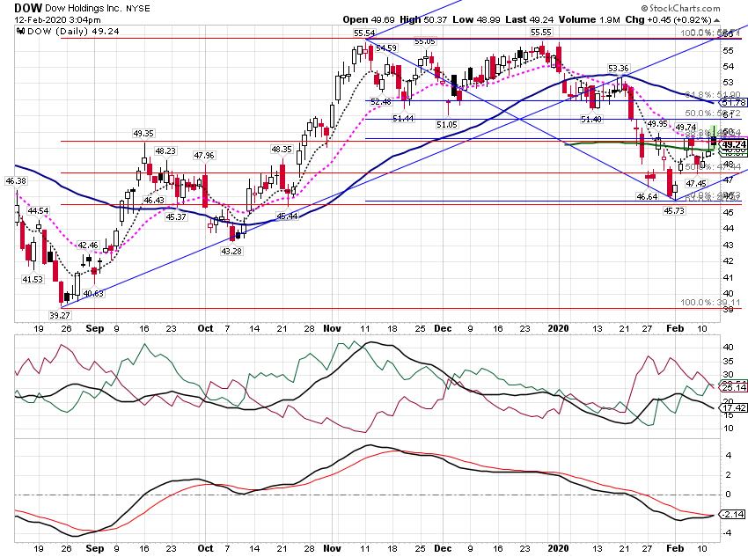Click the 39.27 low price label
This screenshot has height=557, width=748.
(60, 315)
